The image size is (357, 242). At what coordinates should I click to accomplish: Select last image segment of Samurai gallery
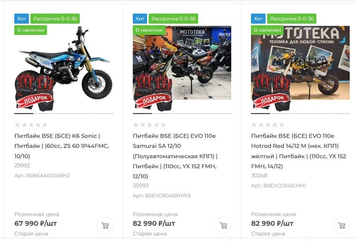click(x=221, y=113)
